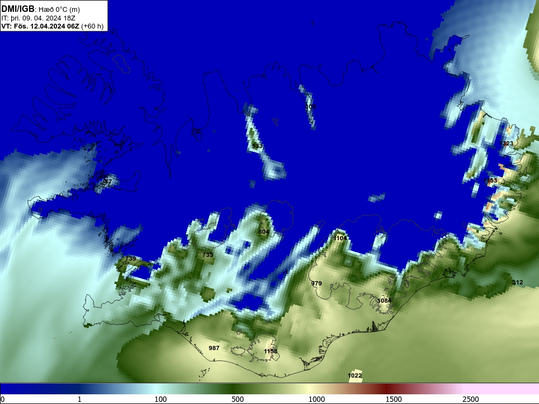Click the 1323 height value on map

506,143
